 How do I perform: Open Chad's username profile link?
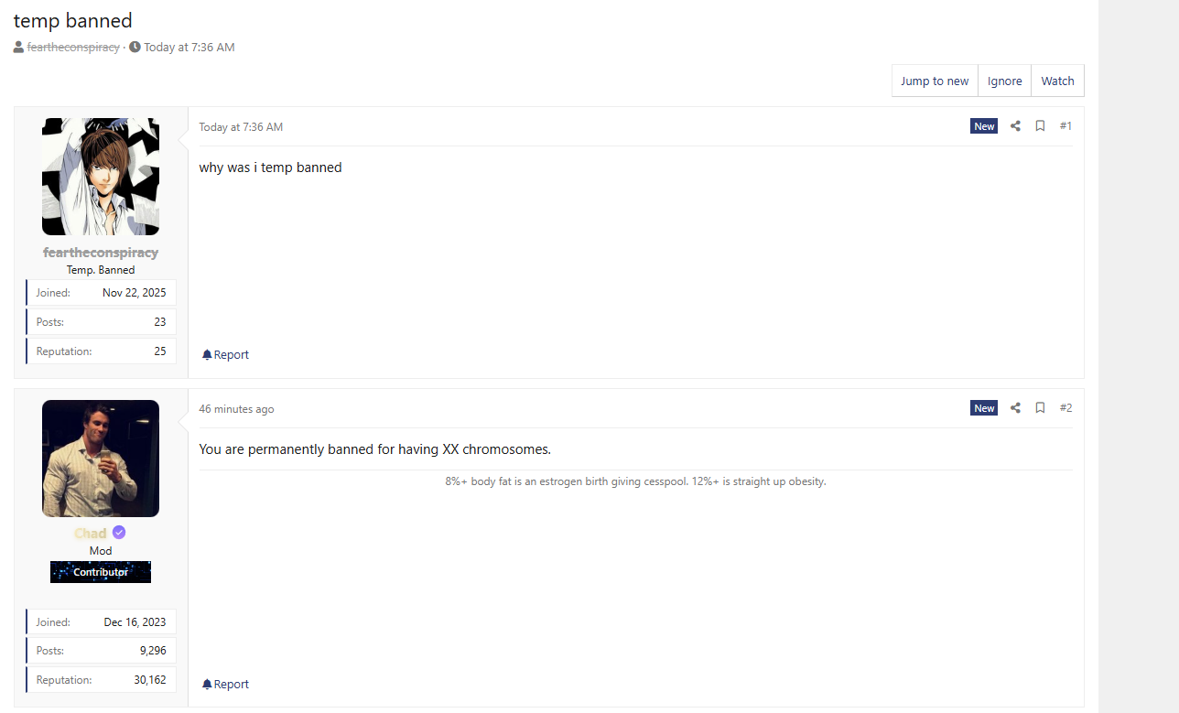point(90,534)
